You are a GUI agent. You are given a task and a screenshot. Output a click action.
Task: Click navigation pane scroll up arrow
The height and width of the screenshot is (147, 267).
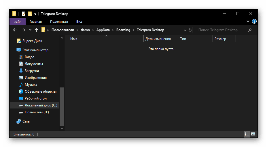point(62,38)
